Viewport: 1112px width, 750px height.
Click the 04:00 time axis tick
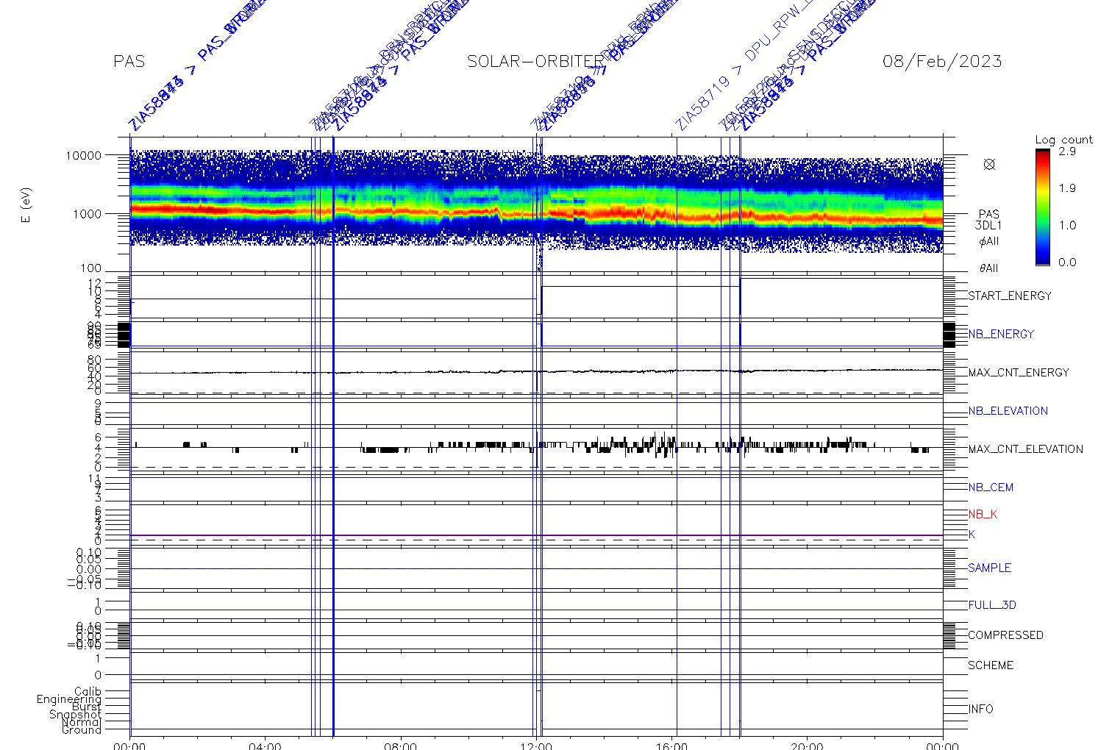(265, 746)
